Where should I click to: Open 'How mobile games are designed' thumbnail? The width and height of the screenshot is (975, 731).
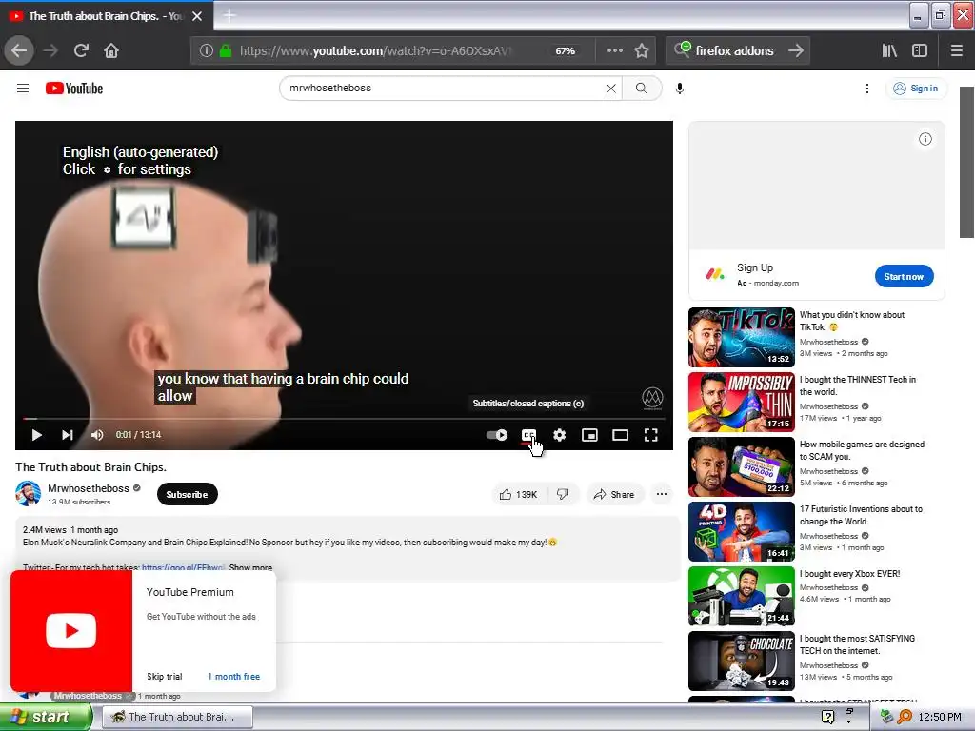[x=741, y=466]
